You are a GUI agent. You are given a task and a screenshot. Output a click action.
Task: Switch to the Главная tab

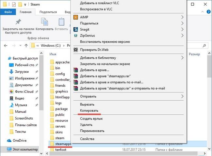coord(25,12)
